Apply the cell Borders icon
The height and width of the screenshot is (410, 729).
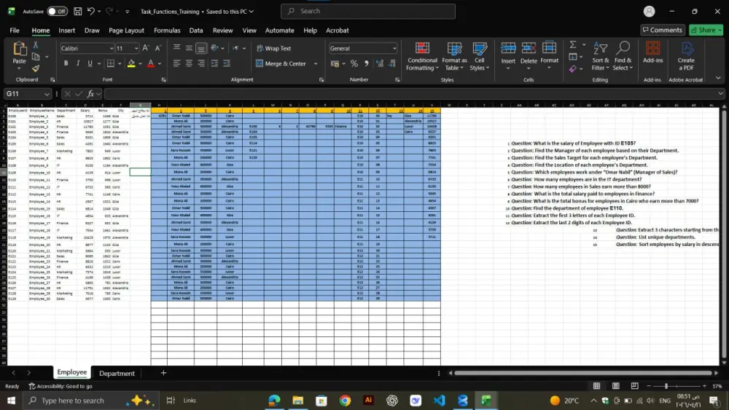tap(111, 63)
